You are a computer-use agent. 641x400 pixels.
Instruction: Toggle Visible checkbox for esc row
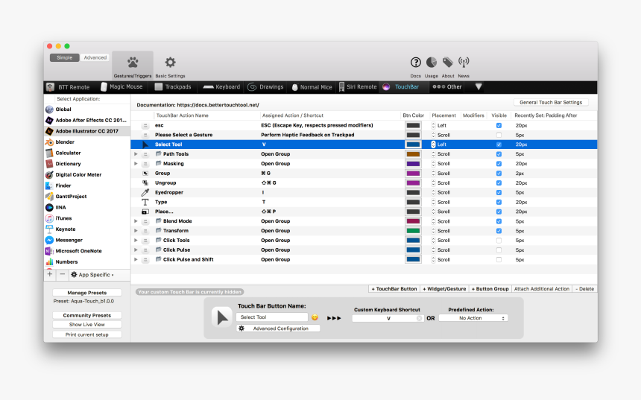(x=499, y=125)
